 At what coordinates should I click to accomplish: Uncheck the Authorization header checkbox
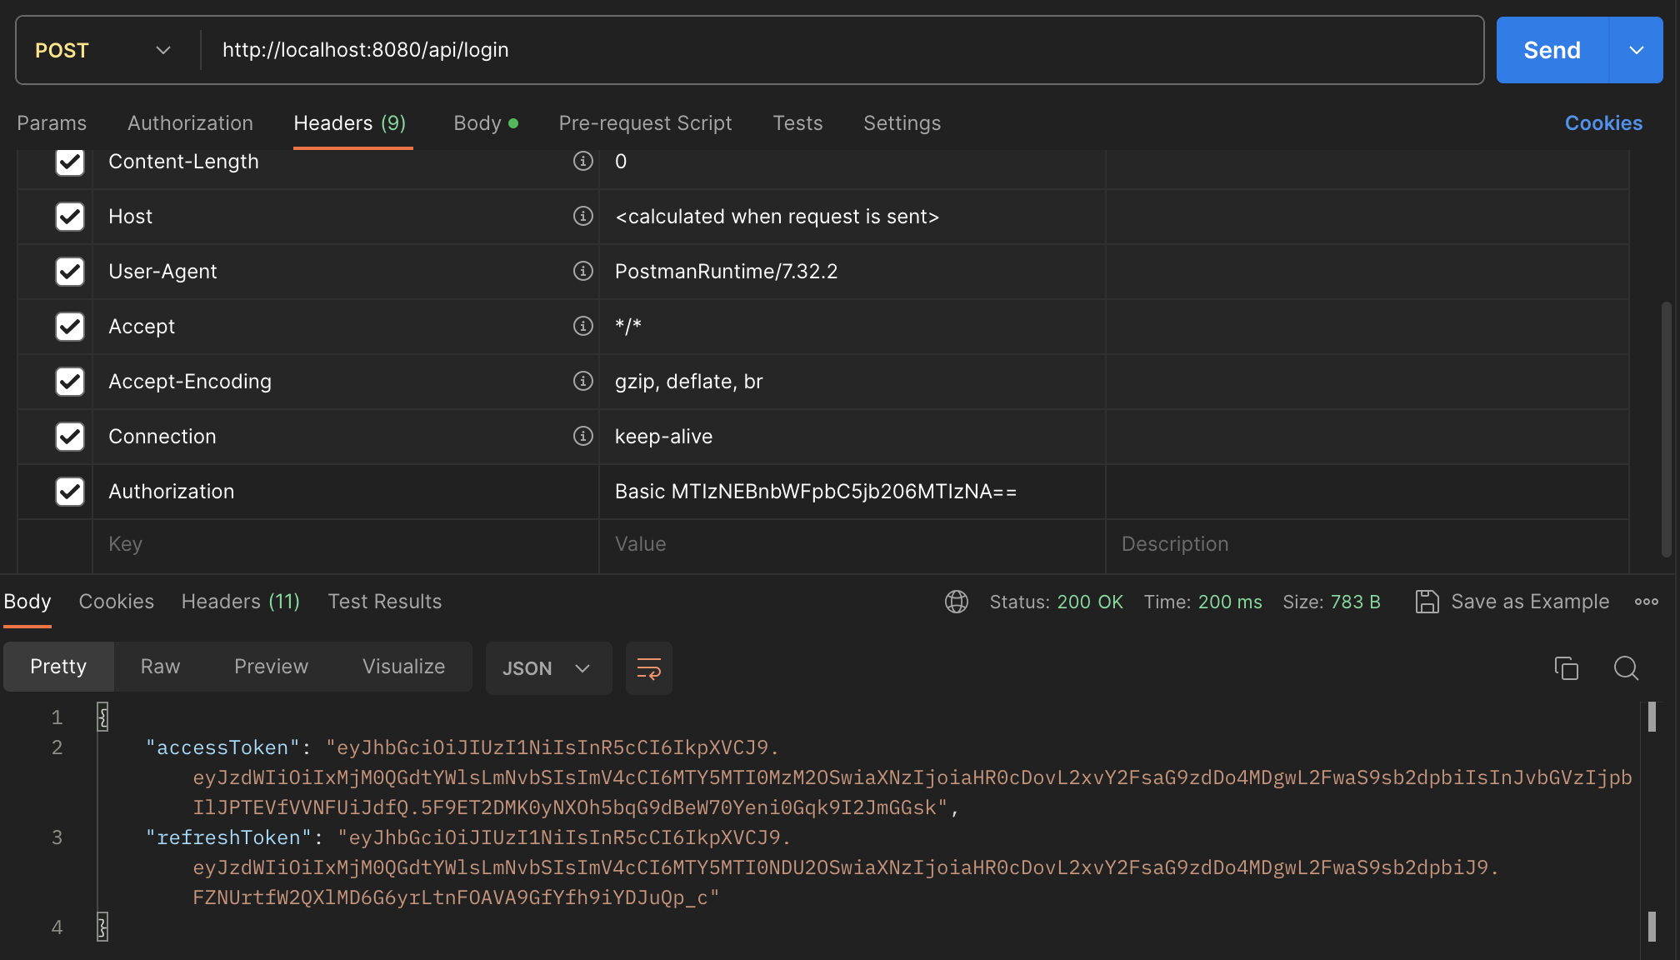click(x=70, y=492)
